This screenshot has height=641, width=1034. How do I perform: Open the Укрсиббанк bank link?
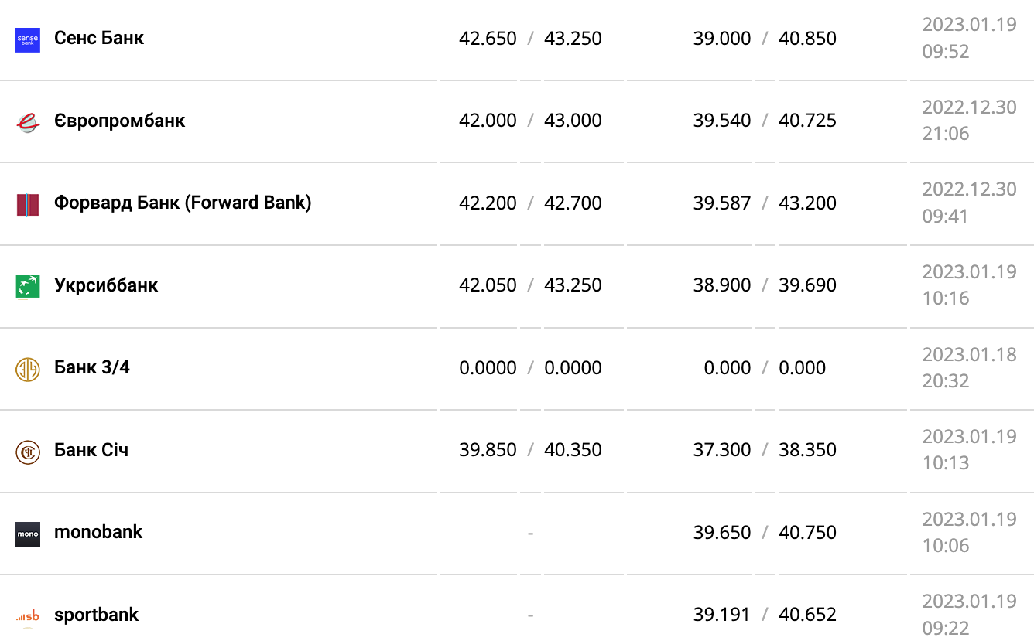click(x=106, y=285)
